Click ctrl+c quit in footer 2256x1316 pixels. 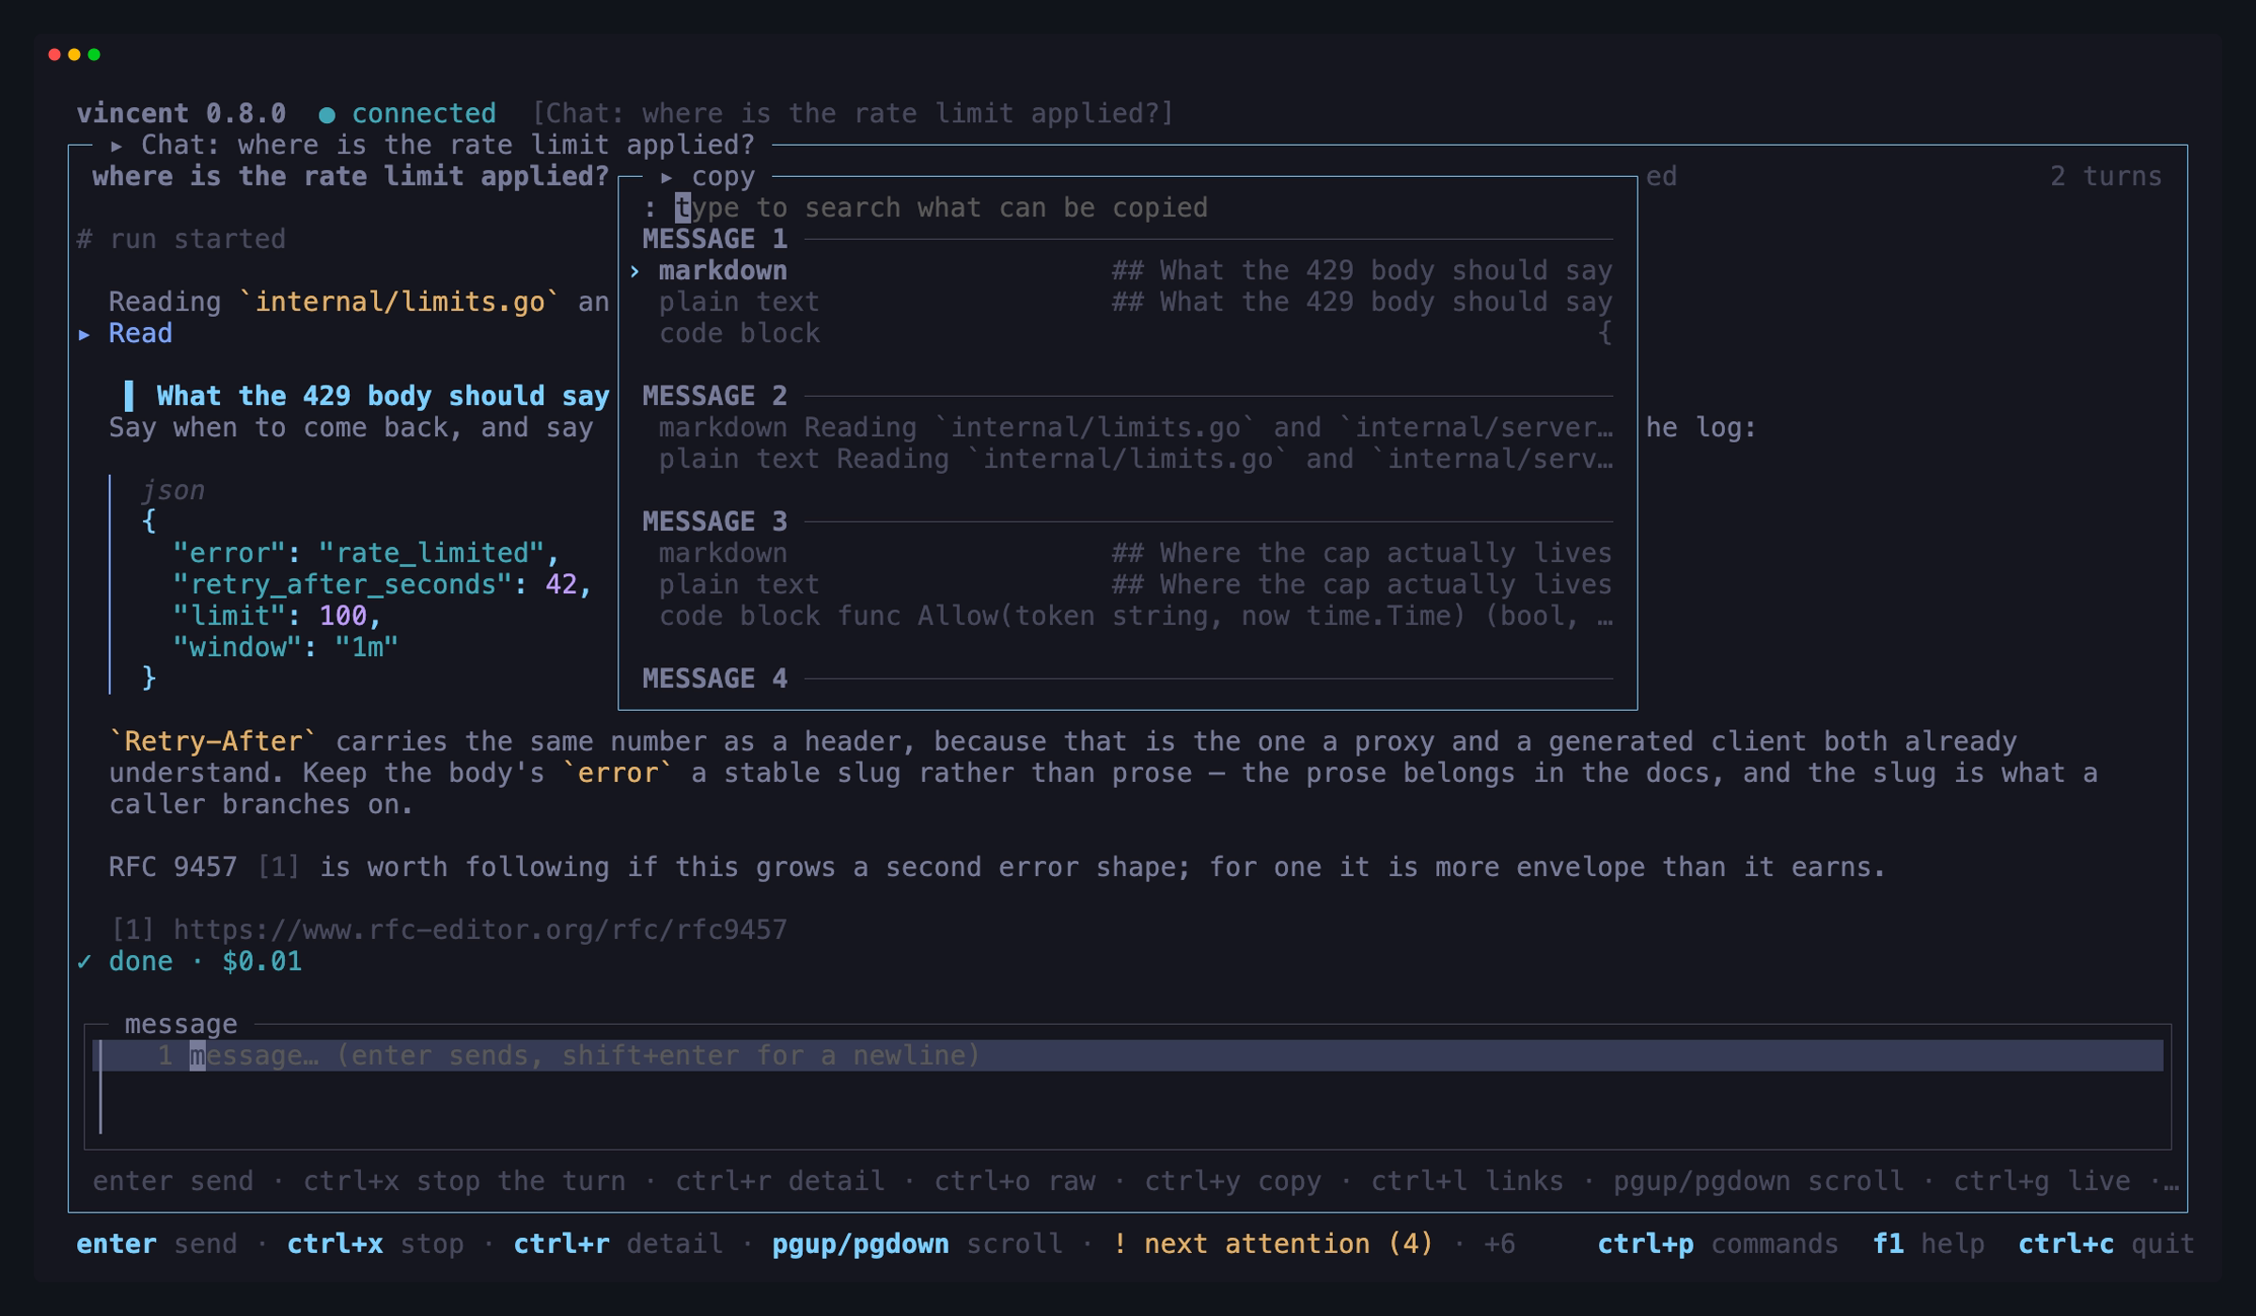2106,1245
